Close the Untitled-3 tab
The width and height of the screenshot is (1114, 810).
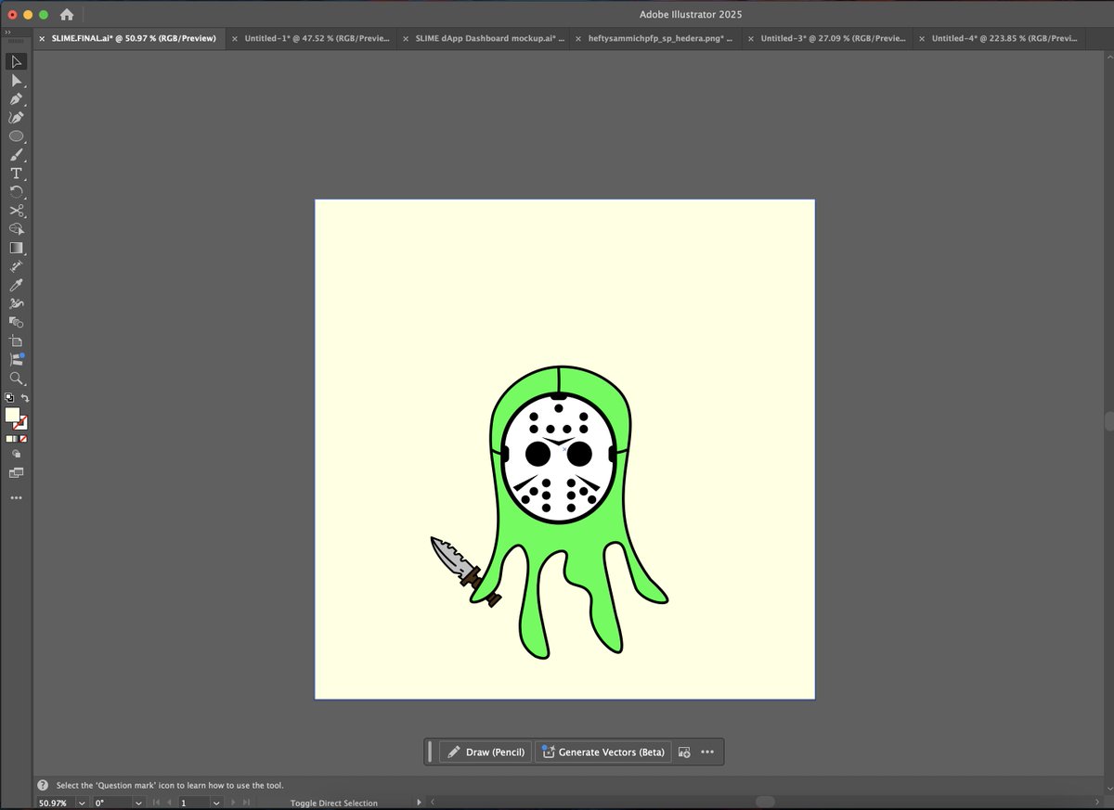pyautogui.click(x=751, y=39)
